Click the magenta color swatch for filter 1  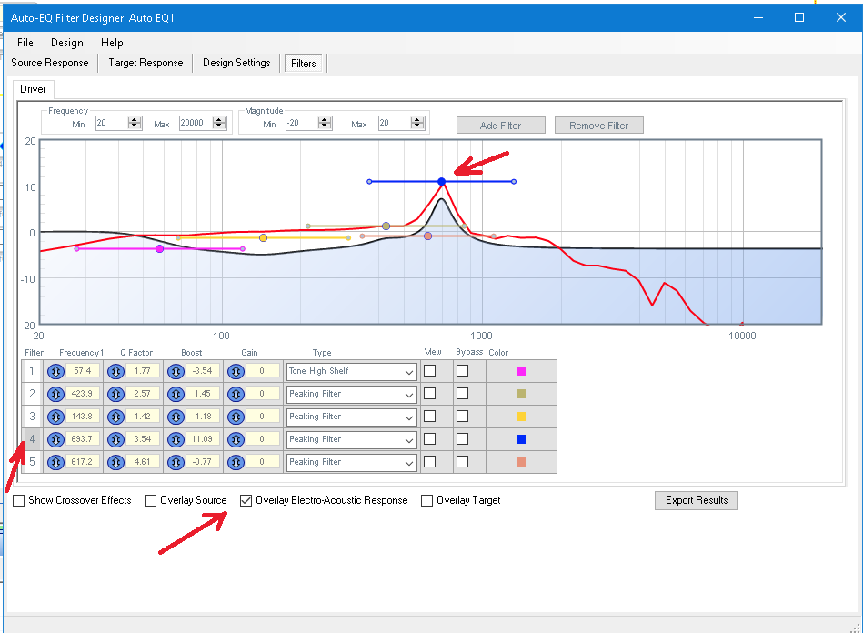[521, 371]
